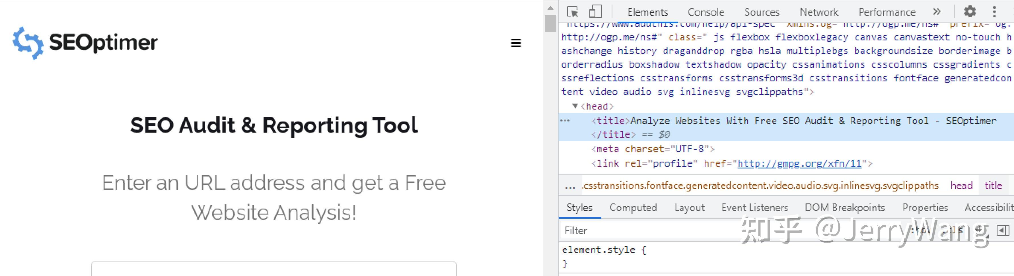
Task: Open the DOM Breakpoints pane tab
Action: [845, 207]
